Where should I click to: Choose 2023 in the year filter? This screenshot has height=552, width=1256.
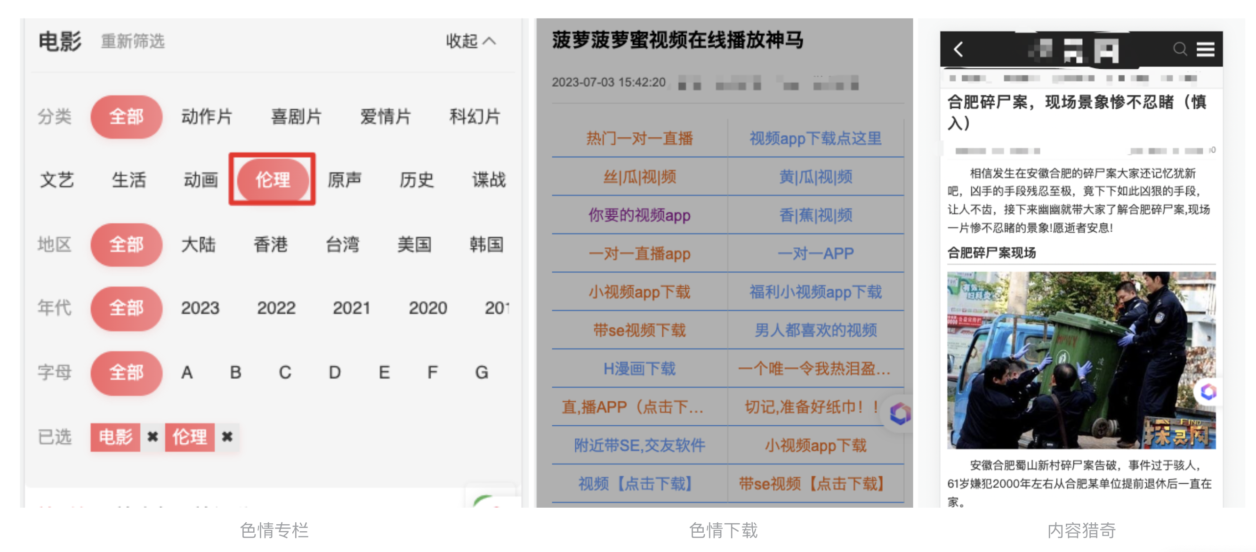pyautogui.click(x=200, y=308)
